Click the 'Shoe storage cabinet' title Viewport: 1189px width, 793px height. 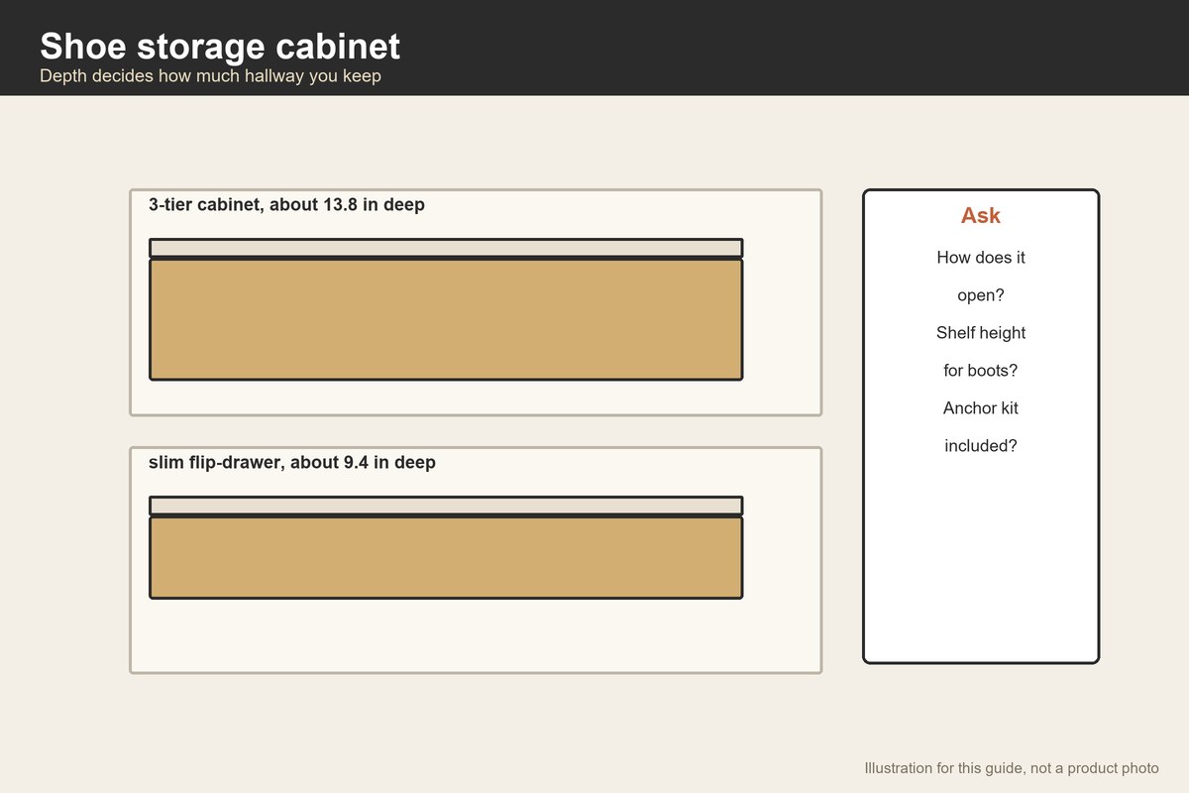pos(220,47)
